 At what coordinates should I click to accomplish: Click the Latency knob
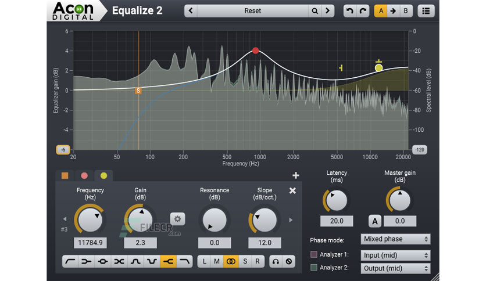[x=336, y=200]
